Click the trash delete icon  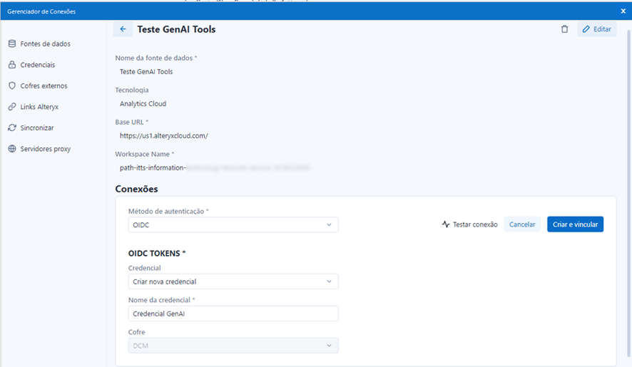tap(565, 29)
